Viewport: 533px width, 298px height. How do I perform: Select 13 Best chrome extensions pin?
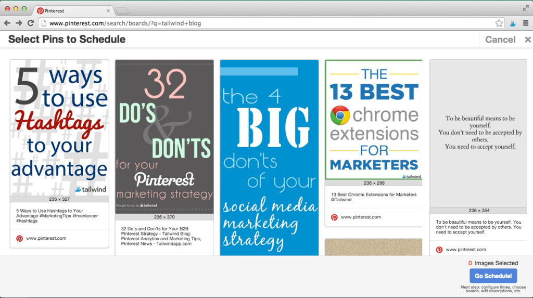(374, 120)
